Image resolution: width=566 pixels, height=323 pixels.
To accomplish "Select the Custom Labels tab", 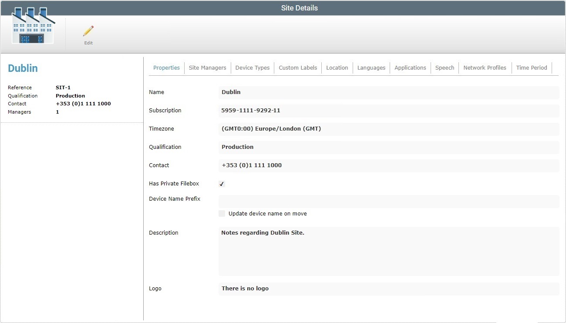I will (298, 67).
